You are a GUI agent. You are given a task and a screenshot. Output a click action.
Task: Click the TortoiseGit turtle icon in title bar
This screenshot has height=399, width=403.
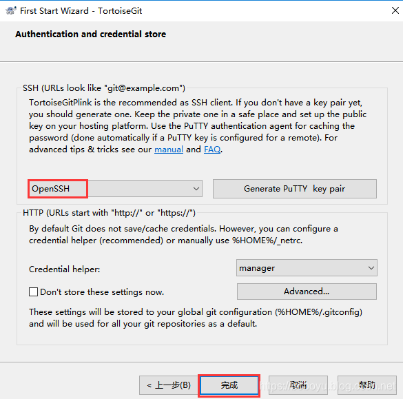tap(11, 10)
